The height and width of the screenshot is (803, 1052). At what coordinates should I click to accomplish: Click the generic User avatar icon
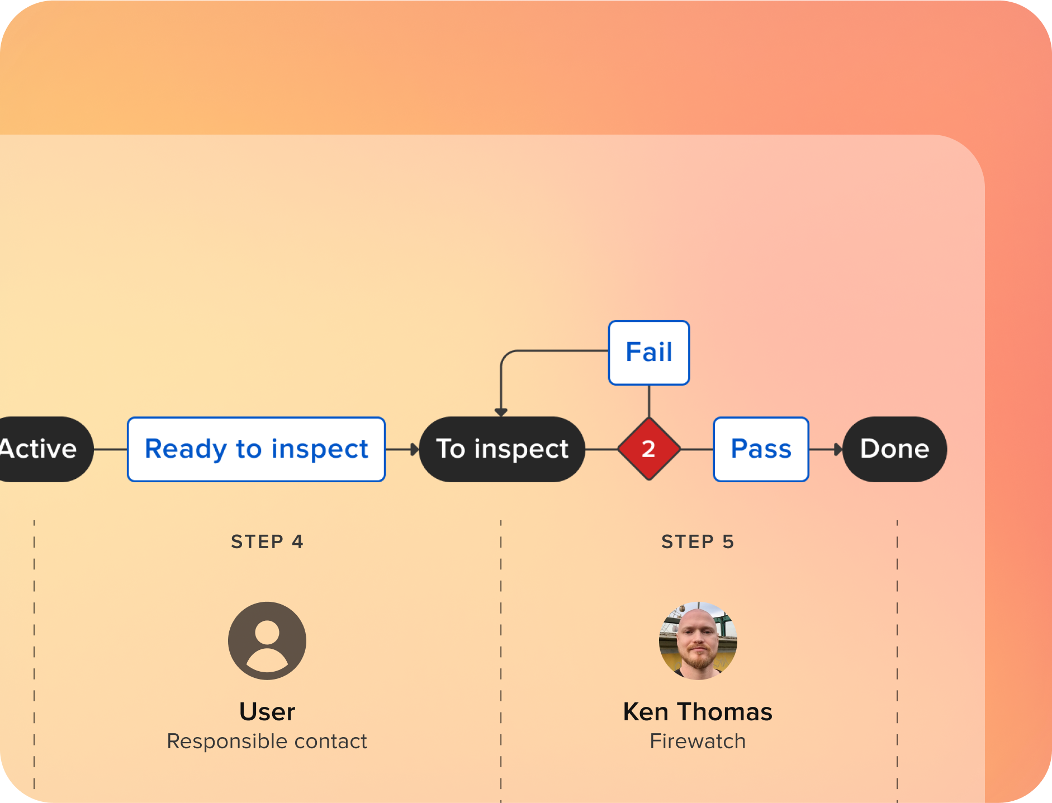tap(267, 641)
